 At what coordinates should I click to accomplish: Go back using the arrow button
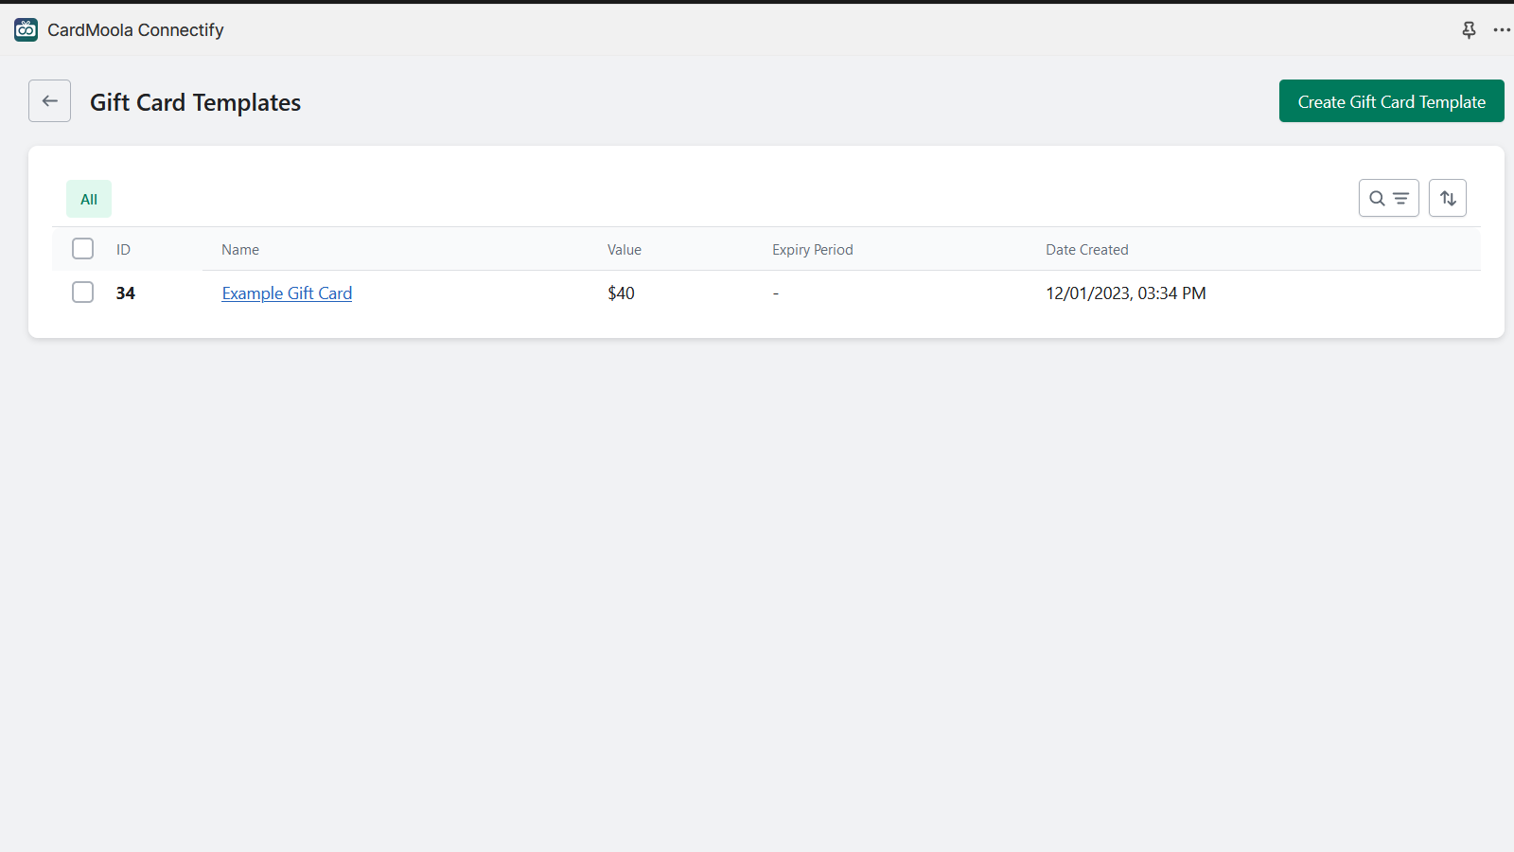coord(49,101)
